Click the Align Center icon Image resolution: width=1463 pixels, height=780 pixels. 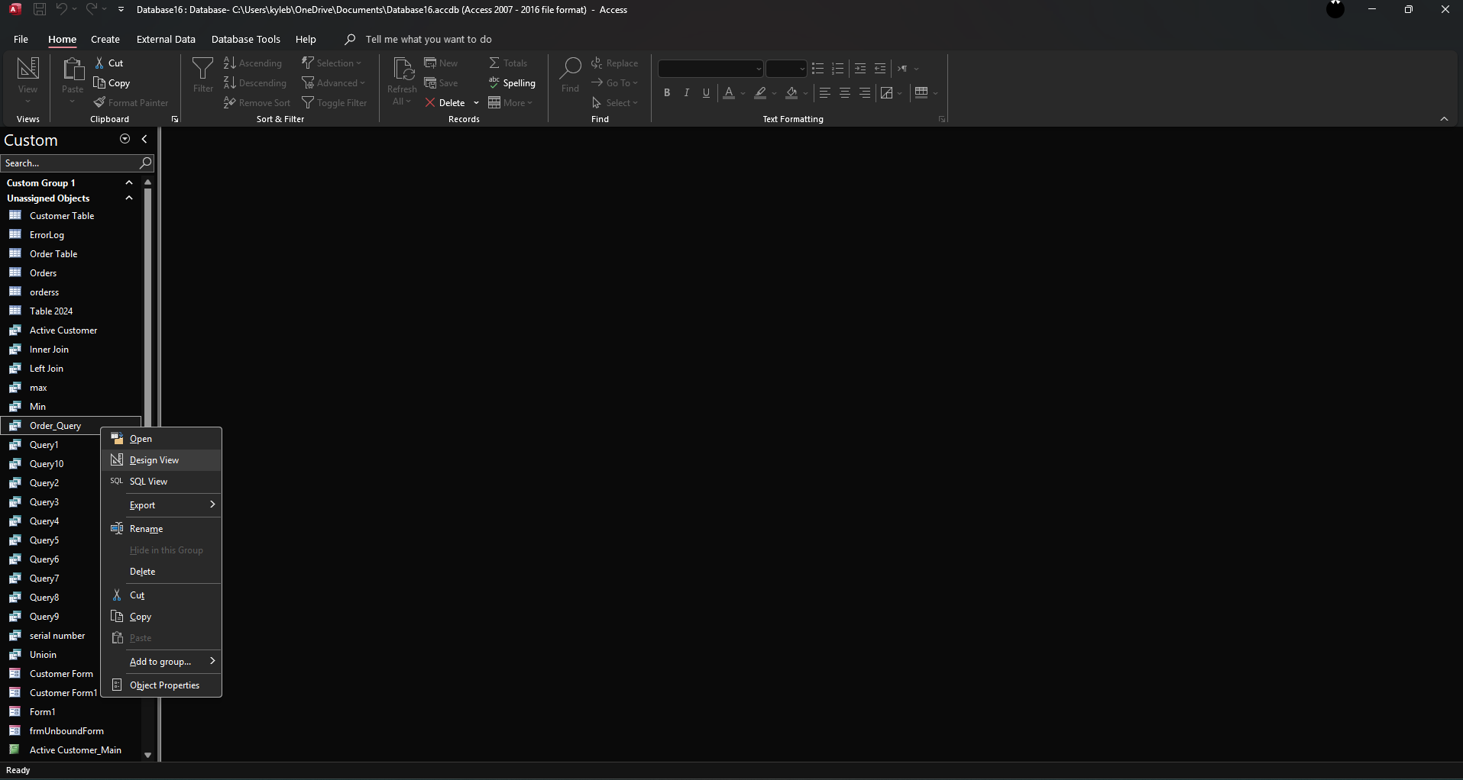pos(845,93)
